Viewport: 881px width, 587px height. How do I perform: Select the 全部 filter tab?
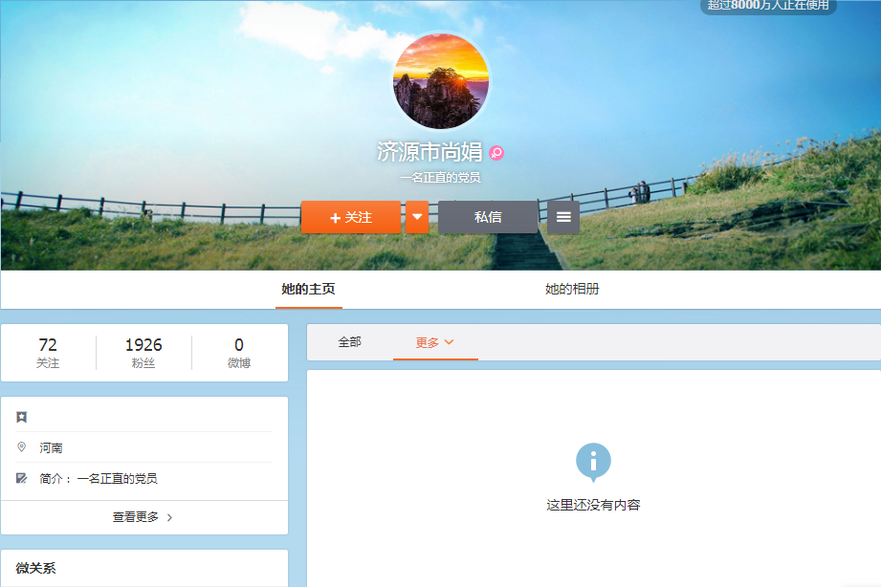click(349, 342)
